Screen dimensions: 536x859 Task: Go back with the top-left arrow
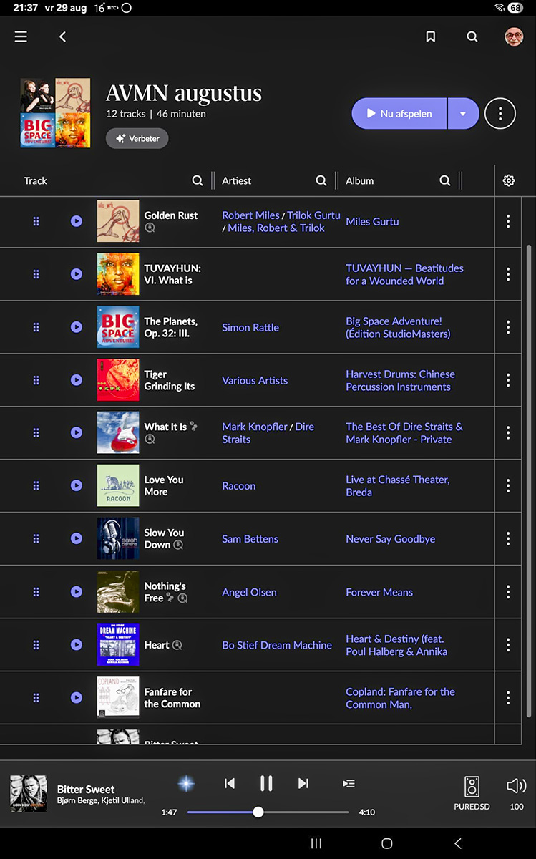click(x=63, y=37)
